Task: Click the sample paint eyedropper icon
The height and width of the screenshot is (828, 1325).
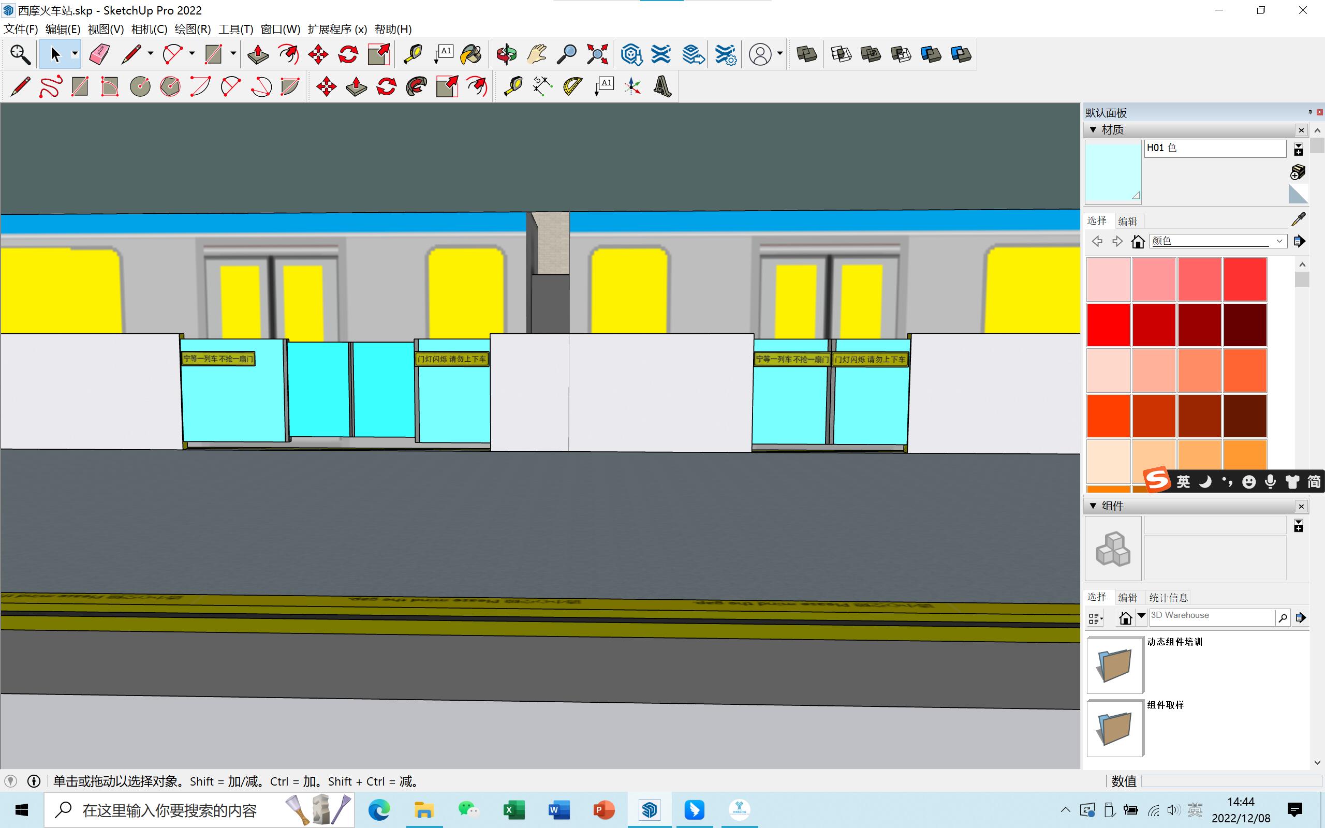Action: coord(1299,219)
